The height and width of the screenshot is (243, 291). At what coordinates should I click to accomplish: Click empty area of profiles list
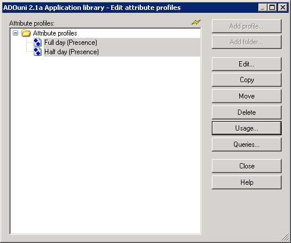[105, 144]
